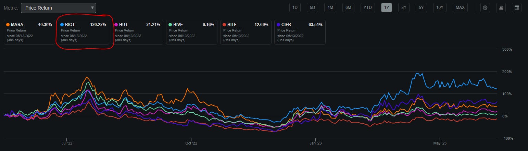
Task: Click the HIVE green color dot
Action: 170,25
